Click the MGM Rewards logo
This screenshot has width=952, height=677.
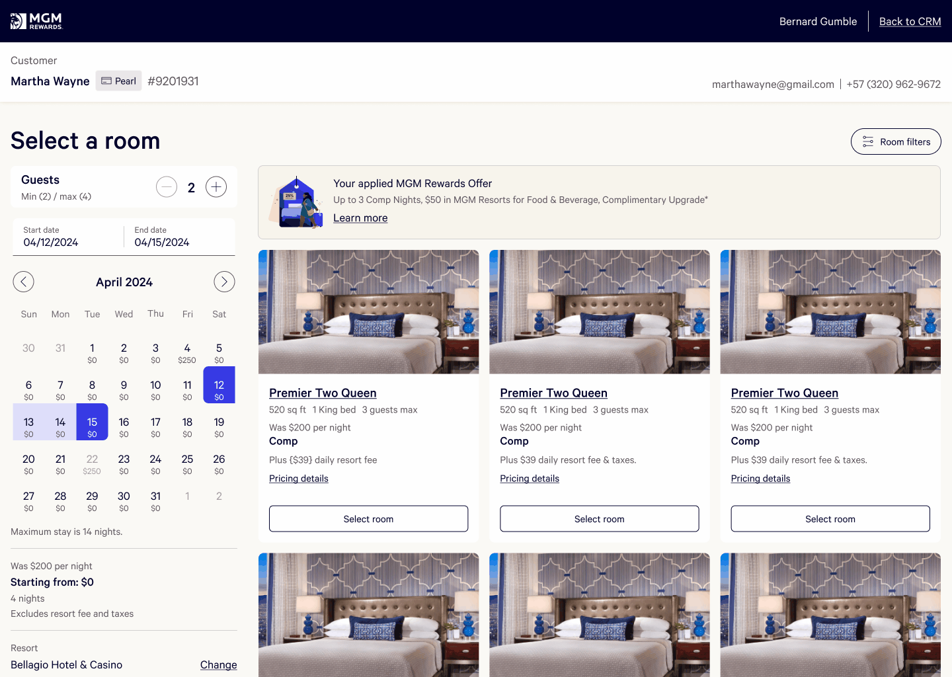coord(36,21)
